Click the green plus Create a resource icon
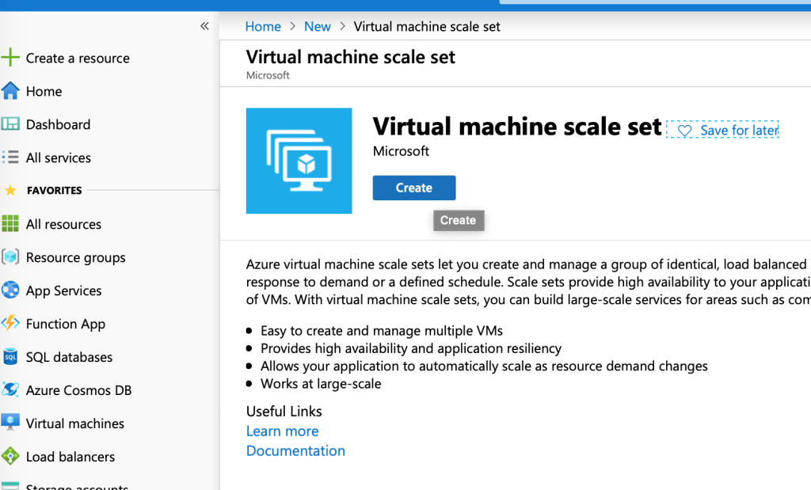This screenshot has height=490, width=811. (10, 57)
